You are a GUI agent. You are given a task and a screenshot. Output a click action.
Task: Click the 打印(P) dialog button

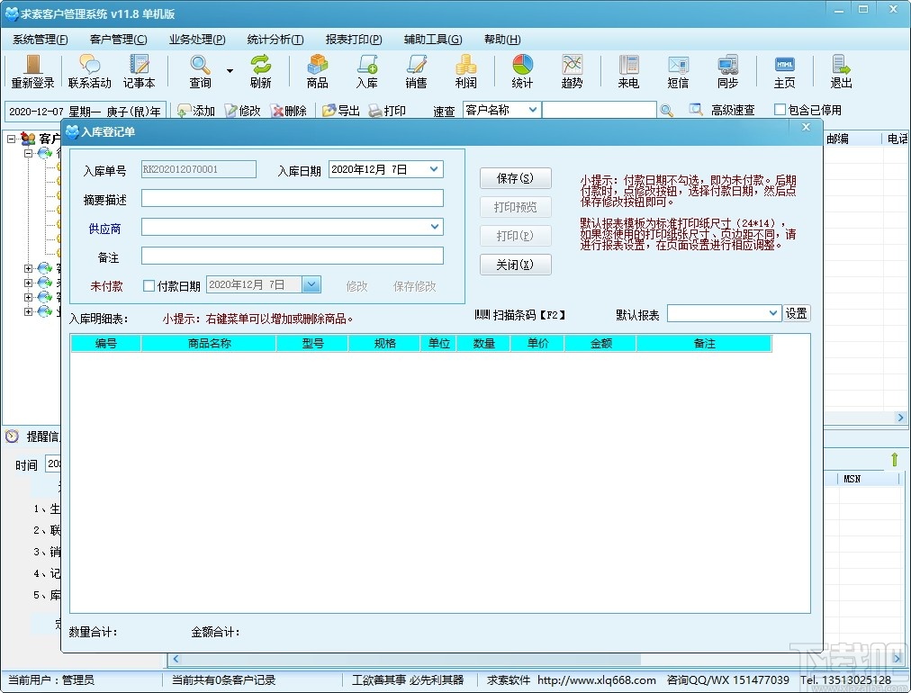[x=515, y=236]
